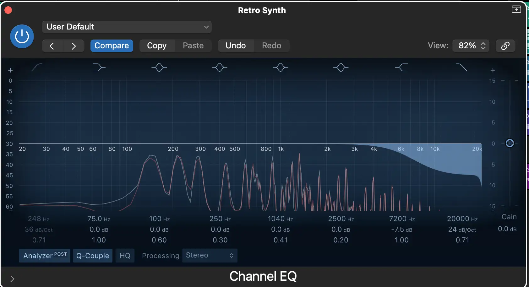Click the low shelf filter band icon
The width and height of the screenshot is (529, 287).
pyautogui.click(x=99, y=67)
